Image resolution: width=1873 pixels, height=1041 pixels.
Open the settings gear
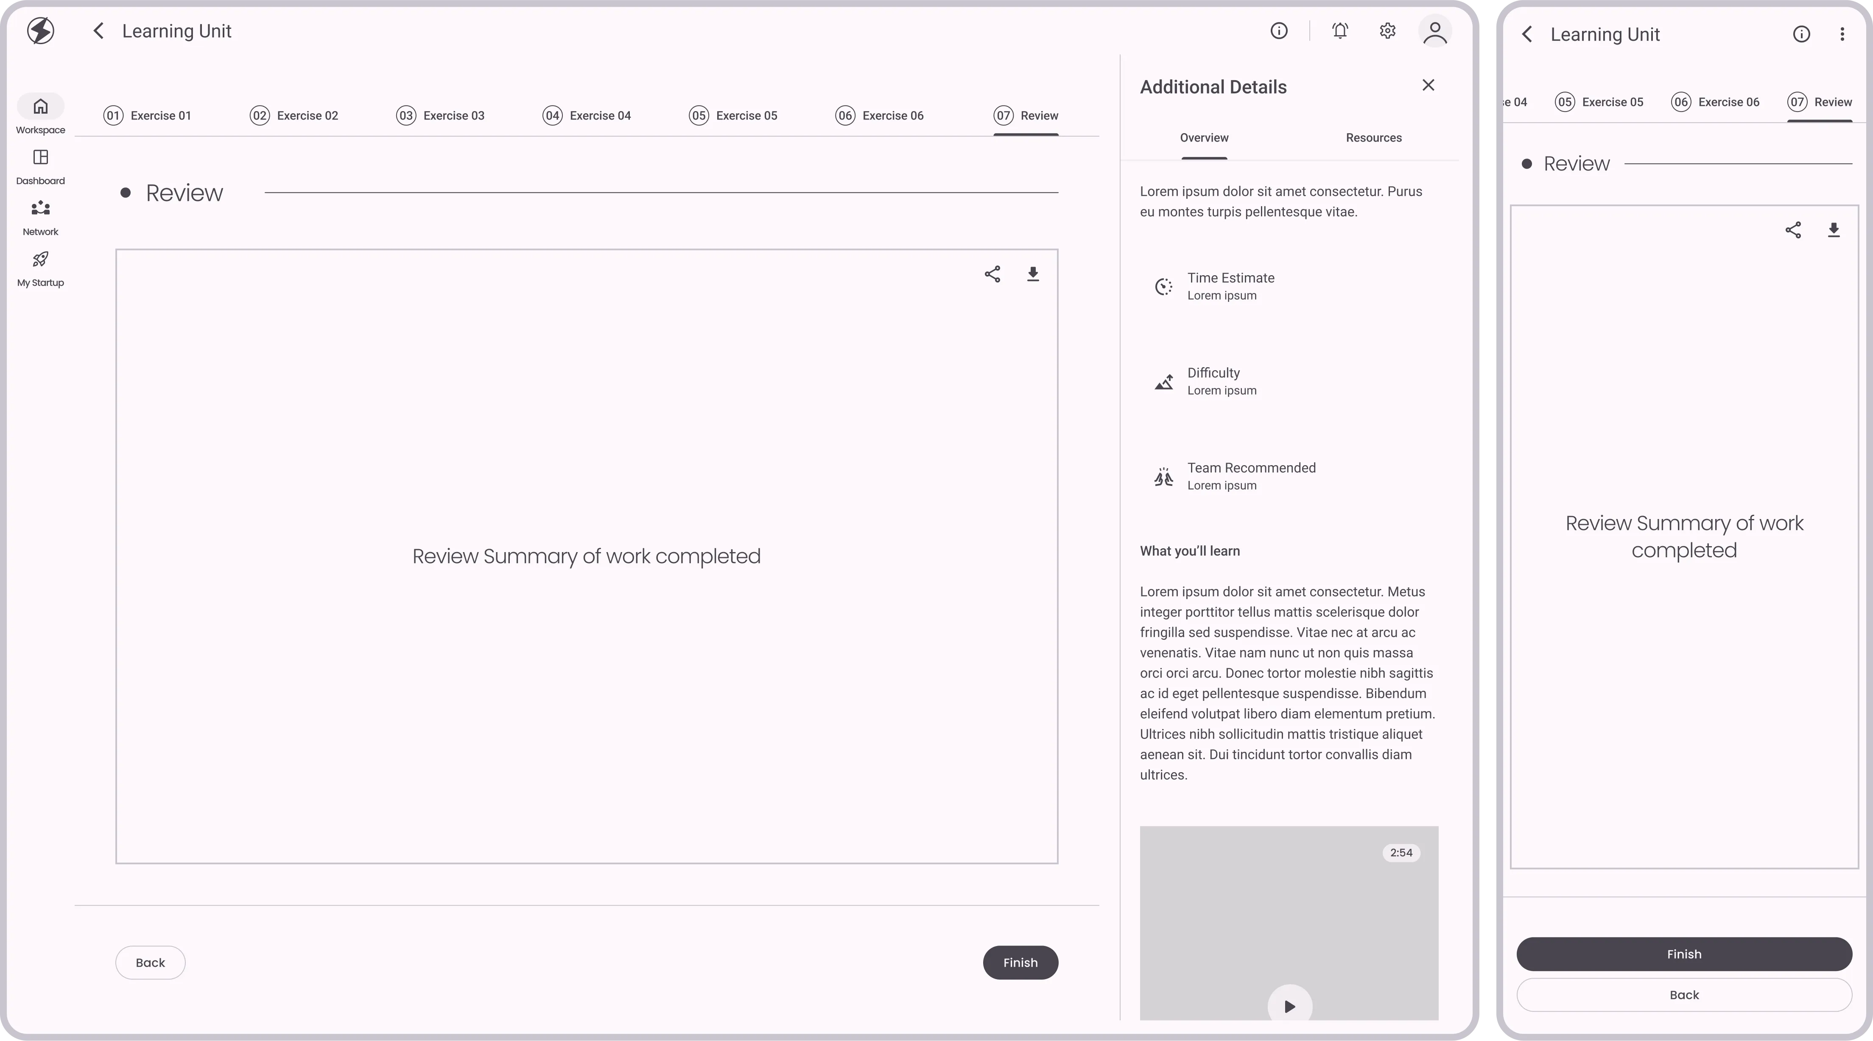click(1386, 31)
